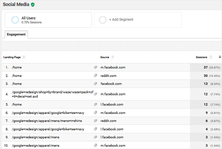The height and width of the screenshot is (149, 222).
Task: Open the external link icon in row 2
Action: 96,76
